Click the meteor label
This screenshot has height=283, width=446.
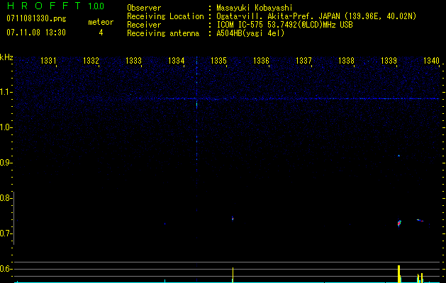click(x=101, y=22)
